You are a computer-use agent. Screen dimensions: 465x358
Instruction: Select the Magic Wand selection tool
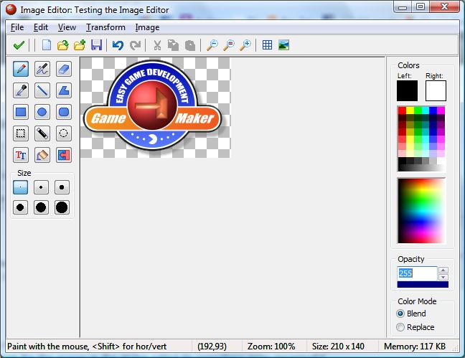42,133
